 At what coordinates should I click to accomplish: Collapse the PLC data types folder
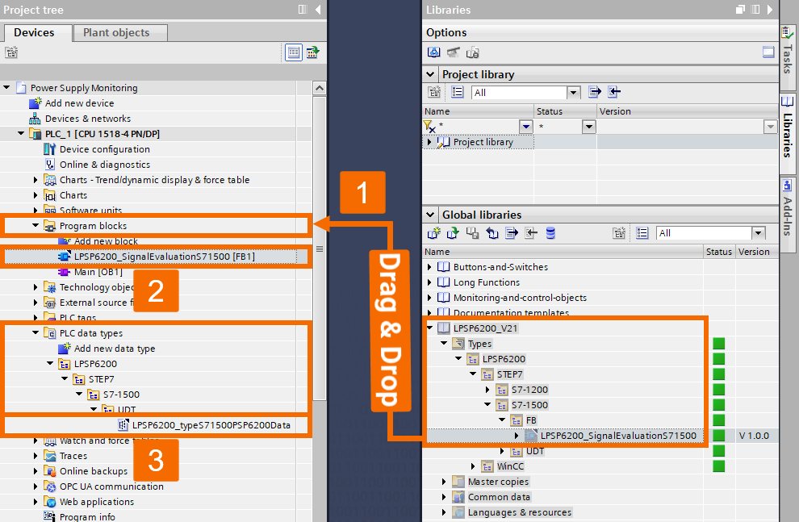36,333
